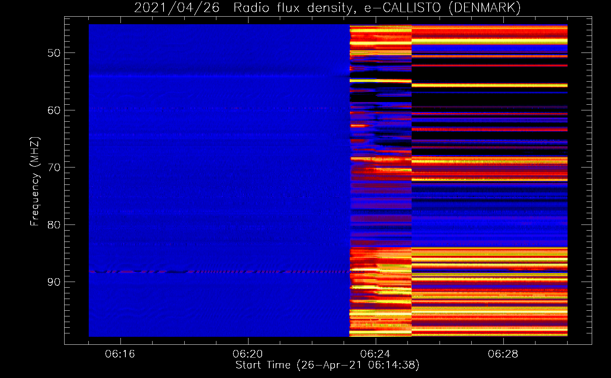Click the plot title '2021/04/26 Radio flux density'
The height and width of the screenshot is (378, 611).
pos(327,8)
